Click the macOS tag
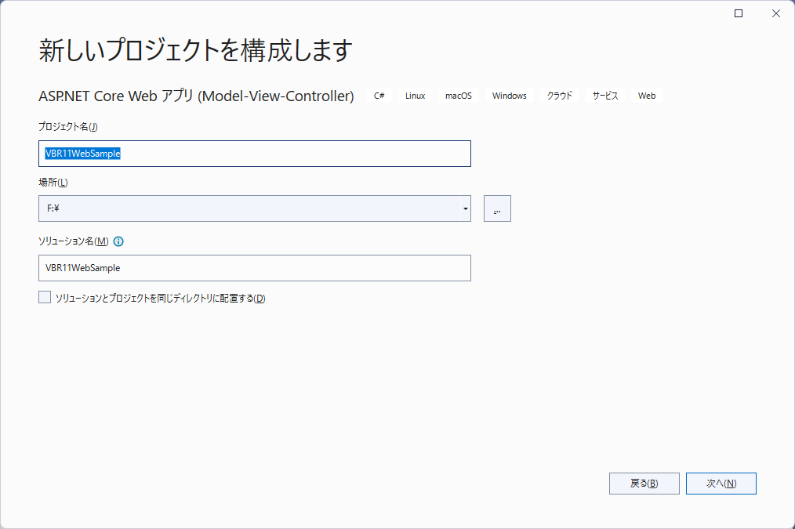Screen dimensions: 795x529 click(459, 96)
